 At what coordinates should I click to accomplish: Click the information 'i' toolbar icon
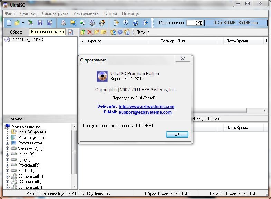coord(126,23)
